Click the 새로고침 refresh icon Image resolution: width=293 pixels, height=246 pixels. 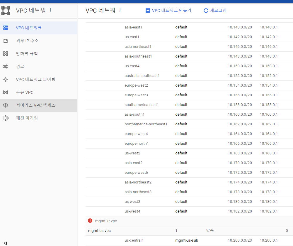205,10
